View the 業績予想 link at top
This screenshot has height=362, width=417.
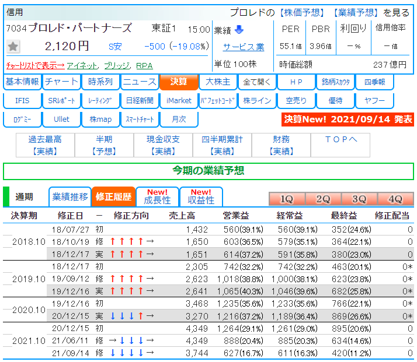tap(356, 12)
